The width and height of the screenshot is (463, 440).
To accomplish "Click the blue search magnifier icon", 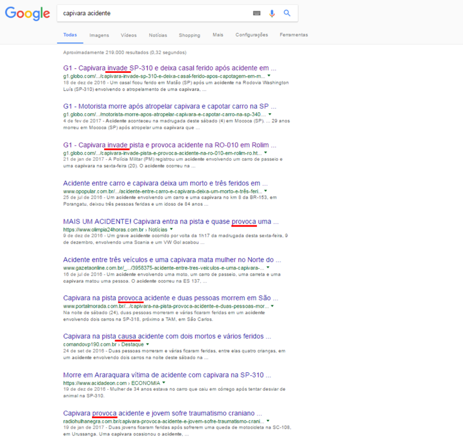I will [286, 13].
